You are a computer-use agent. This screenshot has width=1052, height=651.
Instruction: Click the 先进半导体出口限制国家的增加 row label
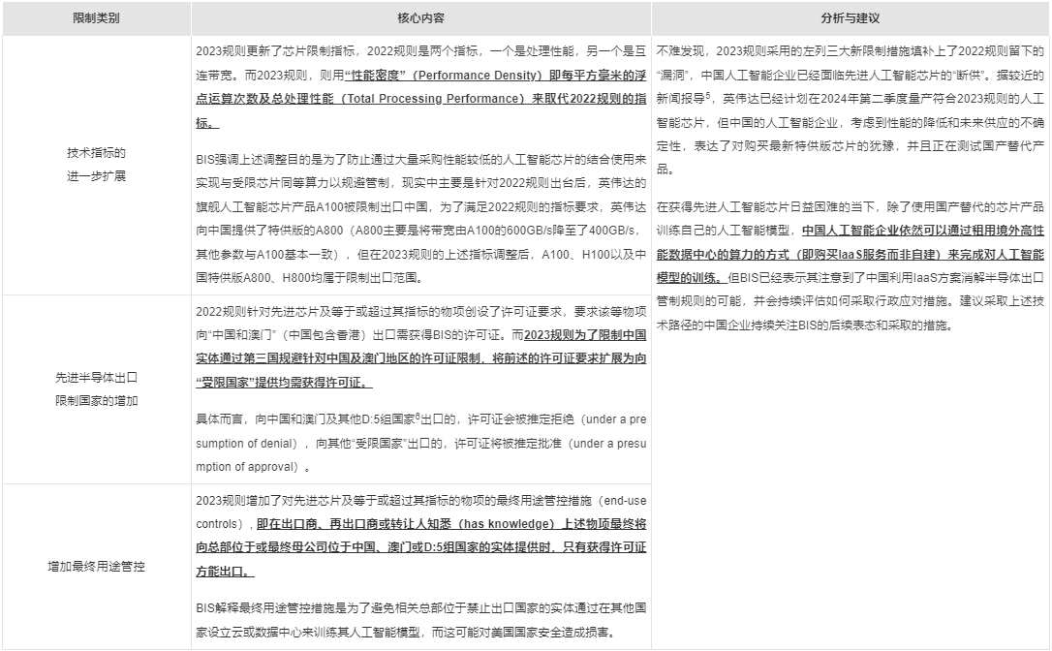point(97,387)
